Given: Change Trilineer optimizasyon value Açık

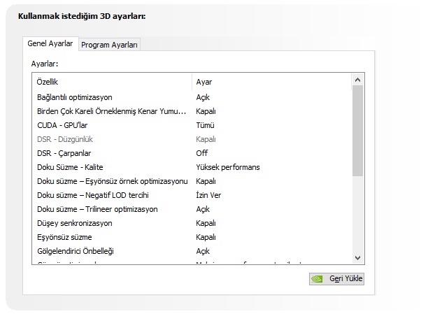Looking at the screenshot, I should (203, 209).
